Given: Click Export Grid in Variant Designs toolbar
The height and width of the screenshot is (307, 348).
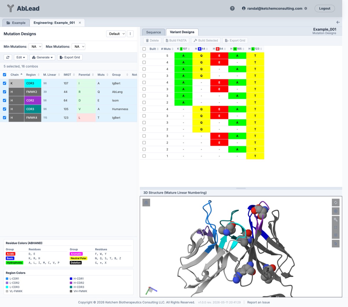Looking at the screenshot, I should 235,41.
